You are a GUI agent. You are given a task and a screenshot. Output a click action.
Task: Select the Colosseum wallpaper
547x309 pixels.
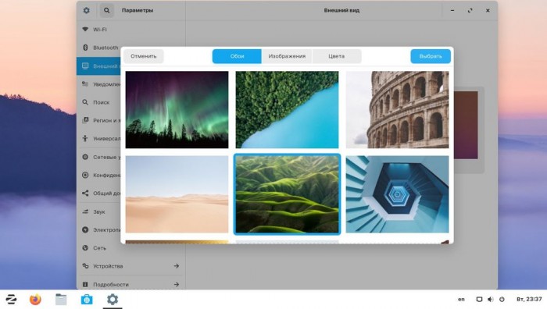coord(397,110)
